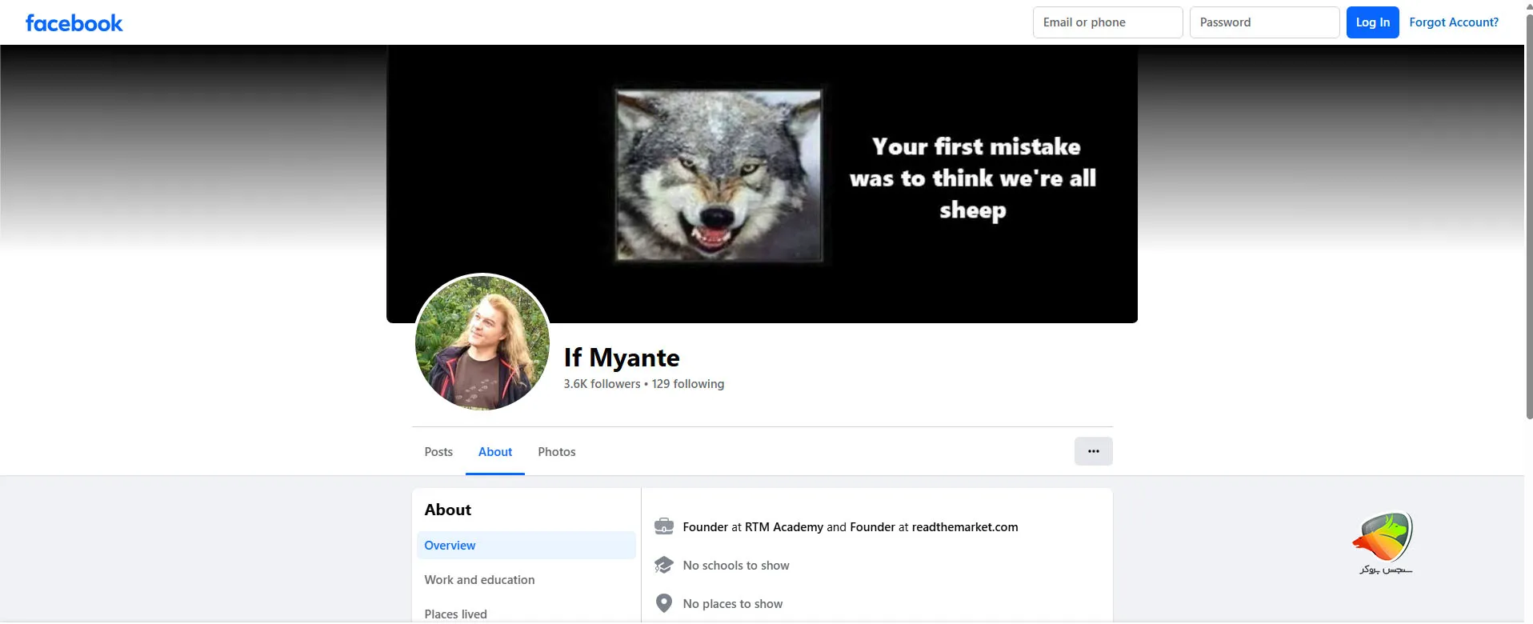
Task: Click the Forgot Account? link
Action: coord(1454,22)
